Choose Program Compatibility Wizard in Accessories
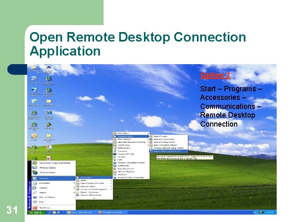Image resolution: width=296 pixels, height=222 pixels. click(x=131, y=163)
